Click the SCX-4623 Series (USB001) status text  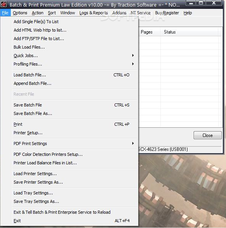pos(163,149)
